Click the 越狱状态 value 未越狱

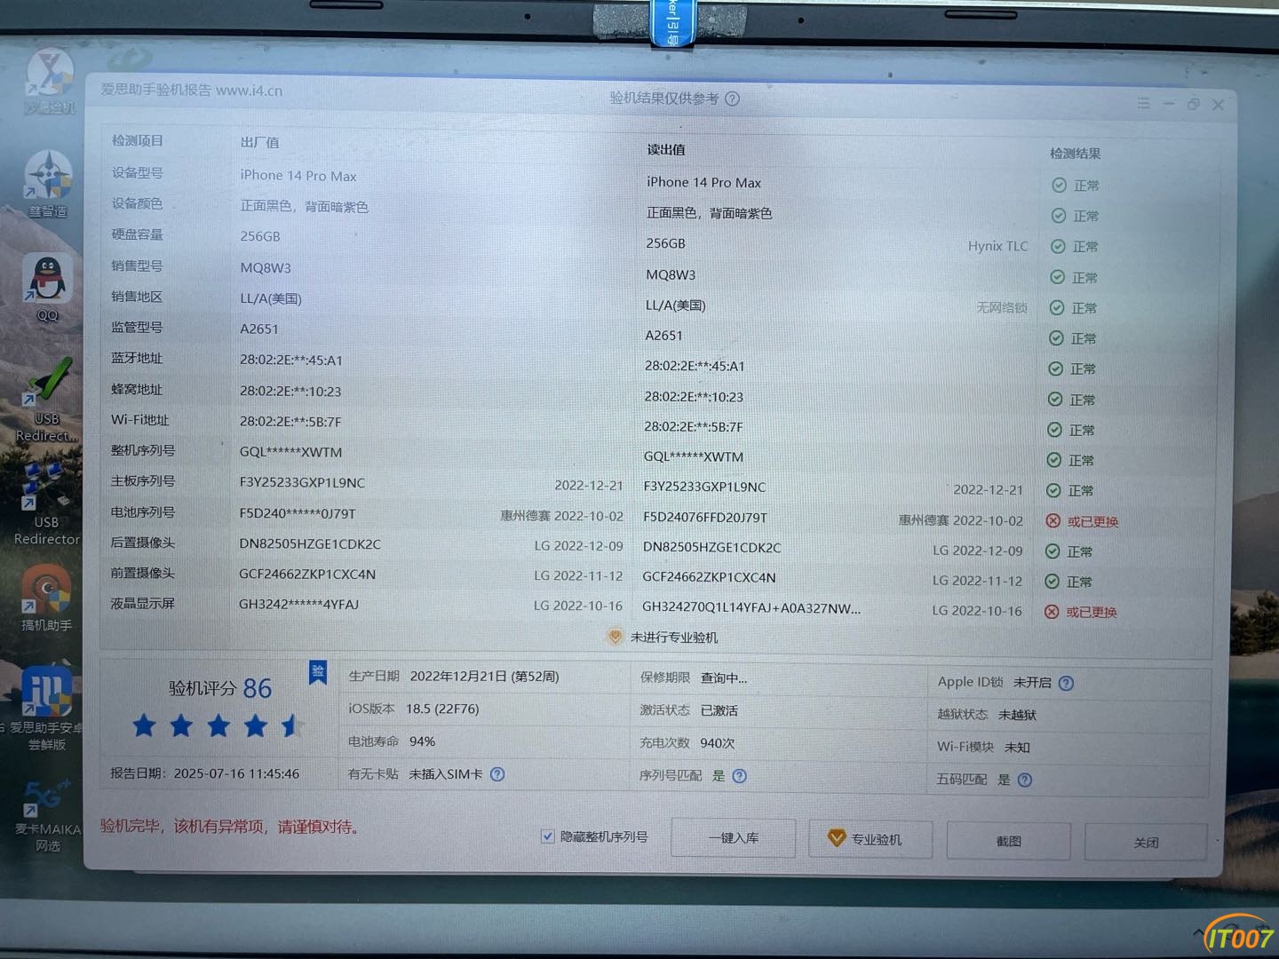coord(1017,715)
